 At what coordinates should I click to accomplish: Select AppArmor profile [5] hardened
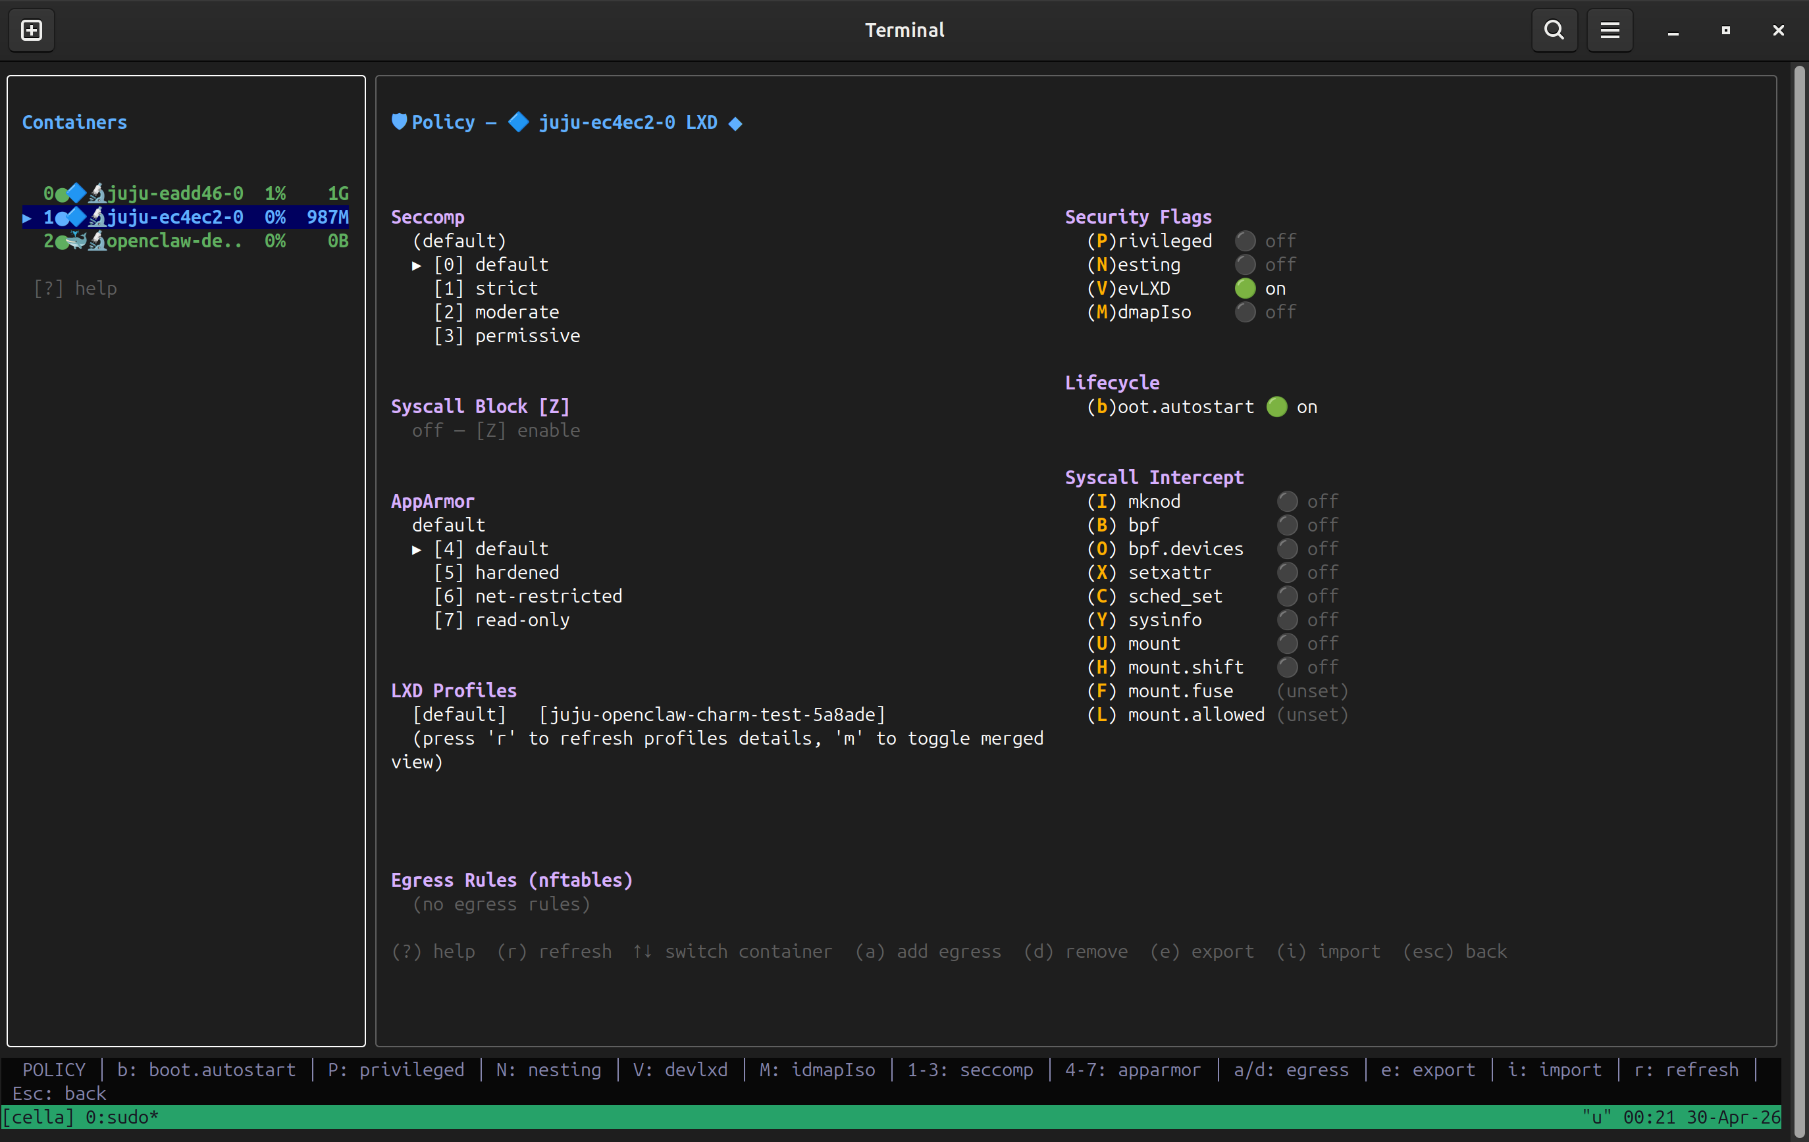[496, 573]
